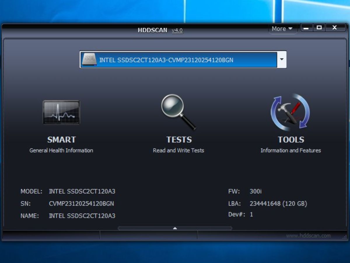Click the TESTS heading text

(179, 140)
